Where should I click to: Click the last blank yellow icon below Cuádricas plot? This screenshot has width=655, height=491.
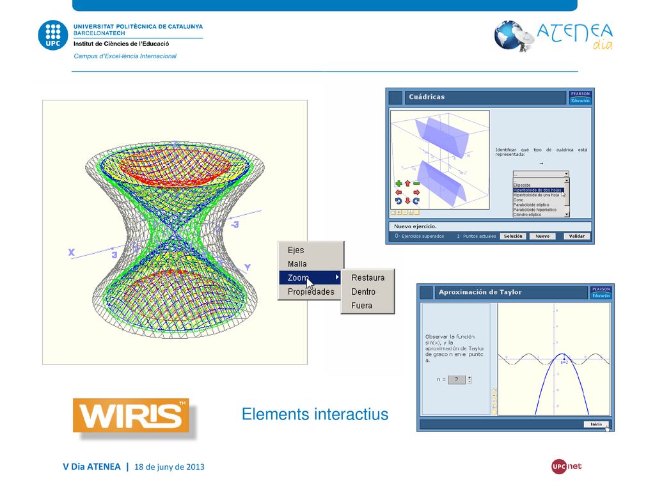click(x=416, y=212)
